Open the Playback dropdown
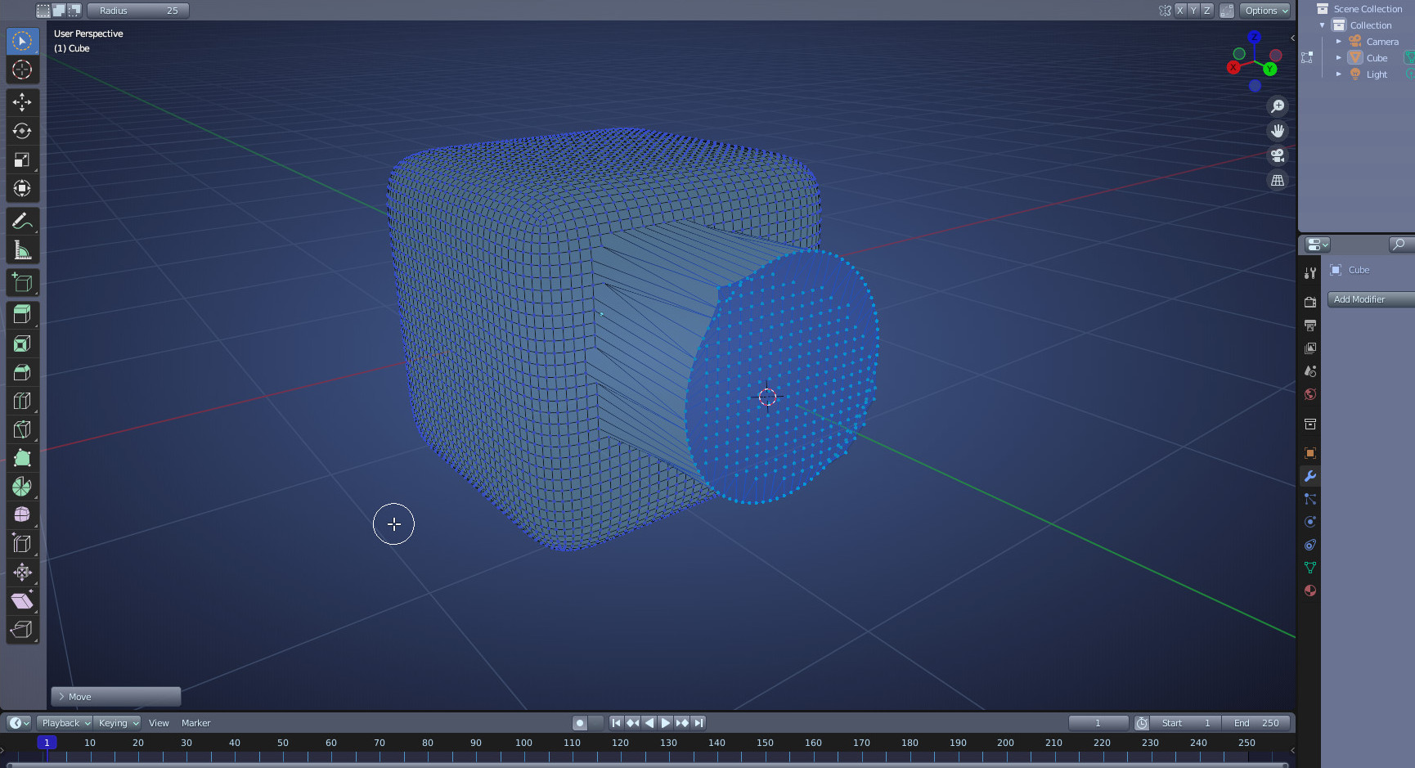1415x768 pixels. [65, 723]
